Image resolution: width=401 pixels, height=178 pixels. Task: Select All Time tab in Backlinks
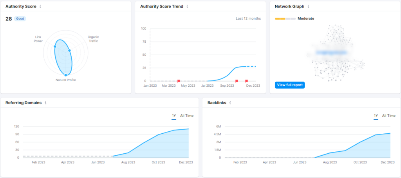tap(389, 116)
